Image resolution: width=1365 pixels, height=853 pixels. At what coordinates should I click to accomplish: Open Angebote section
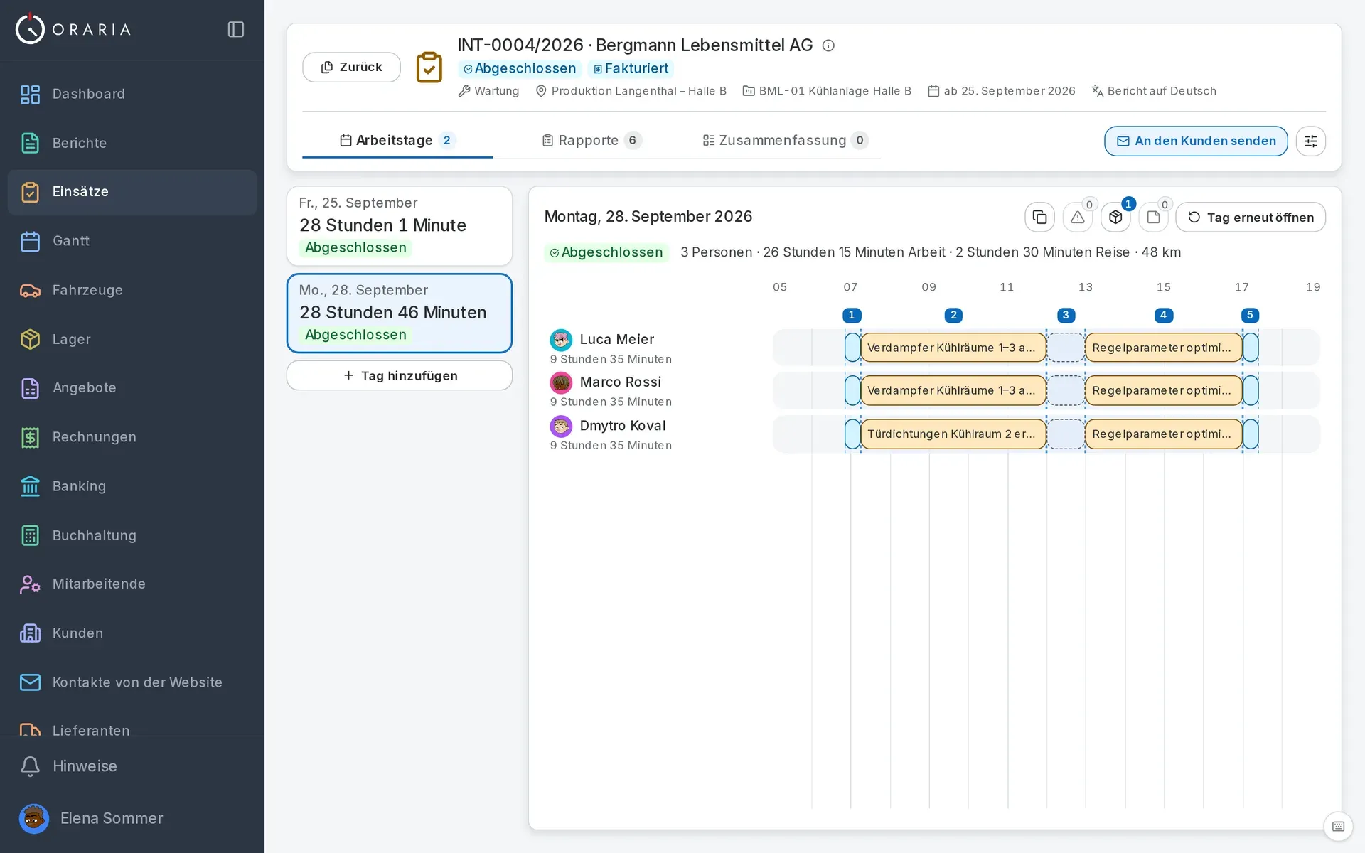(x=132, y=388)
